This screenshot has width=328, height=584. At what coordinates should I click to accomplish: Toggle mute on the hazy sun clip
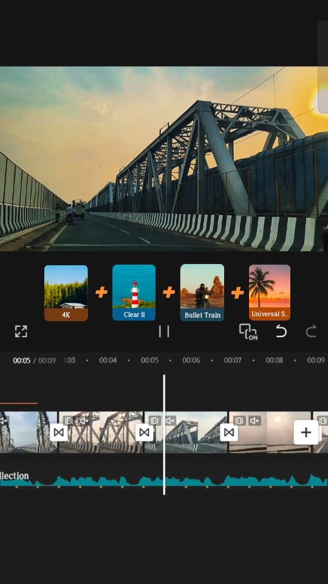pos(255,421)
